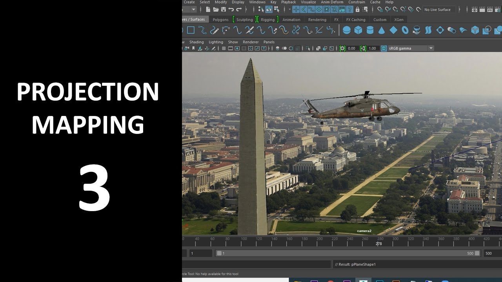Click the No Live Surface field
This screenshot has height=282, width=502.
(439, 9)
